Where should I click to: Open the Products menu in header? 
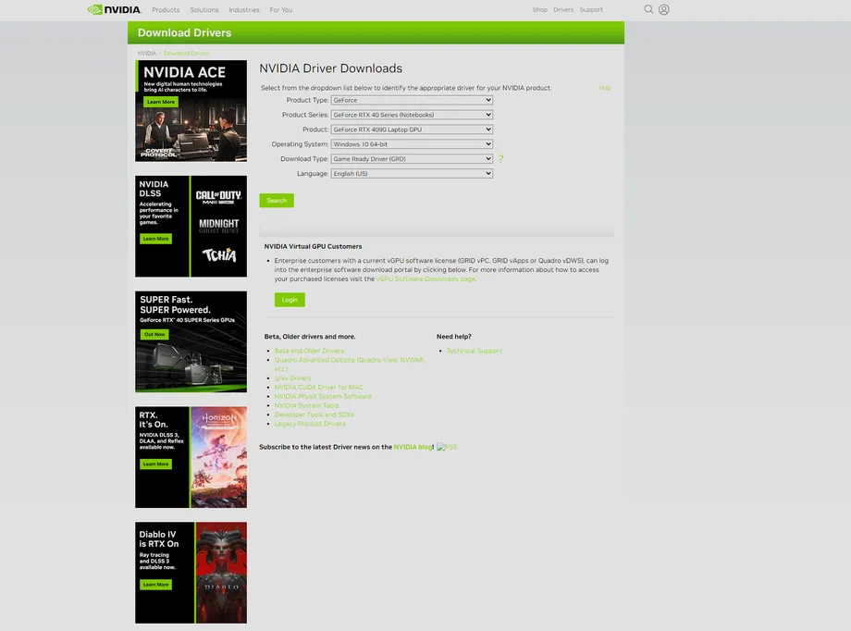[166, 10]
